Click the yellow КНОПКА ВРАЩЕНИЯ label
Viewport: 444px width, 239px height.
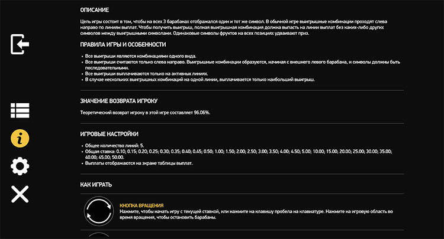coord(141,205)
